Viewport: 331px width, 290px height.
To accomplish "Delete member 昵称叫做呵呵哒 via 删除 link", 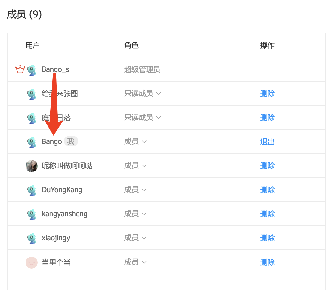I will pos(267,166).
